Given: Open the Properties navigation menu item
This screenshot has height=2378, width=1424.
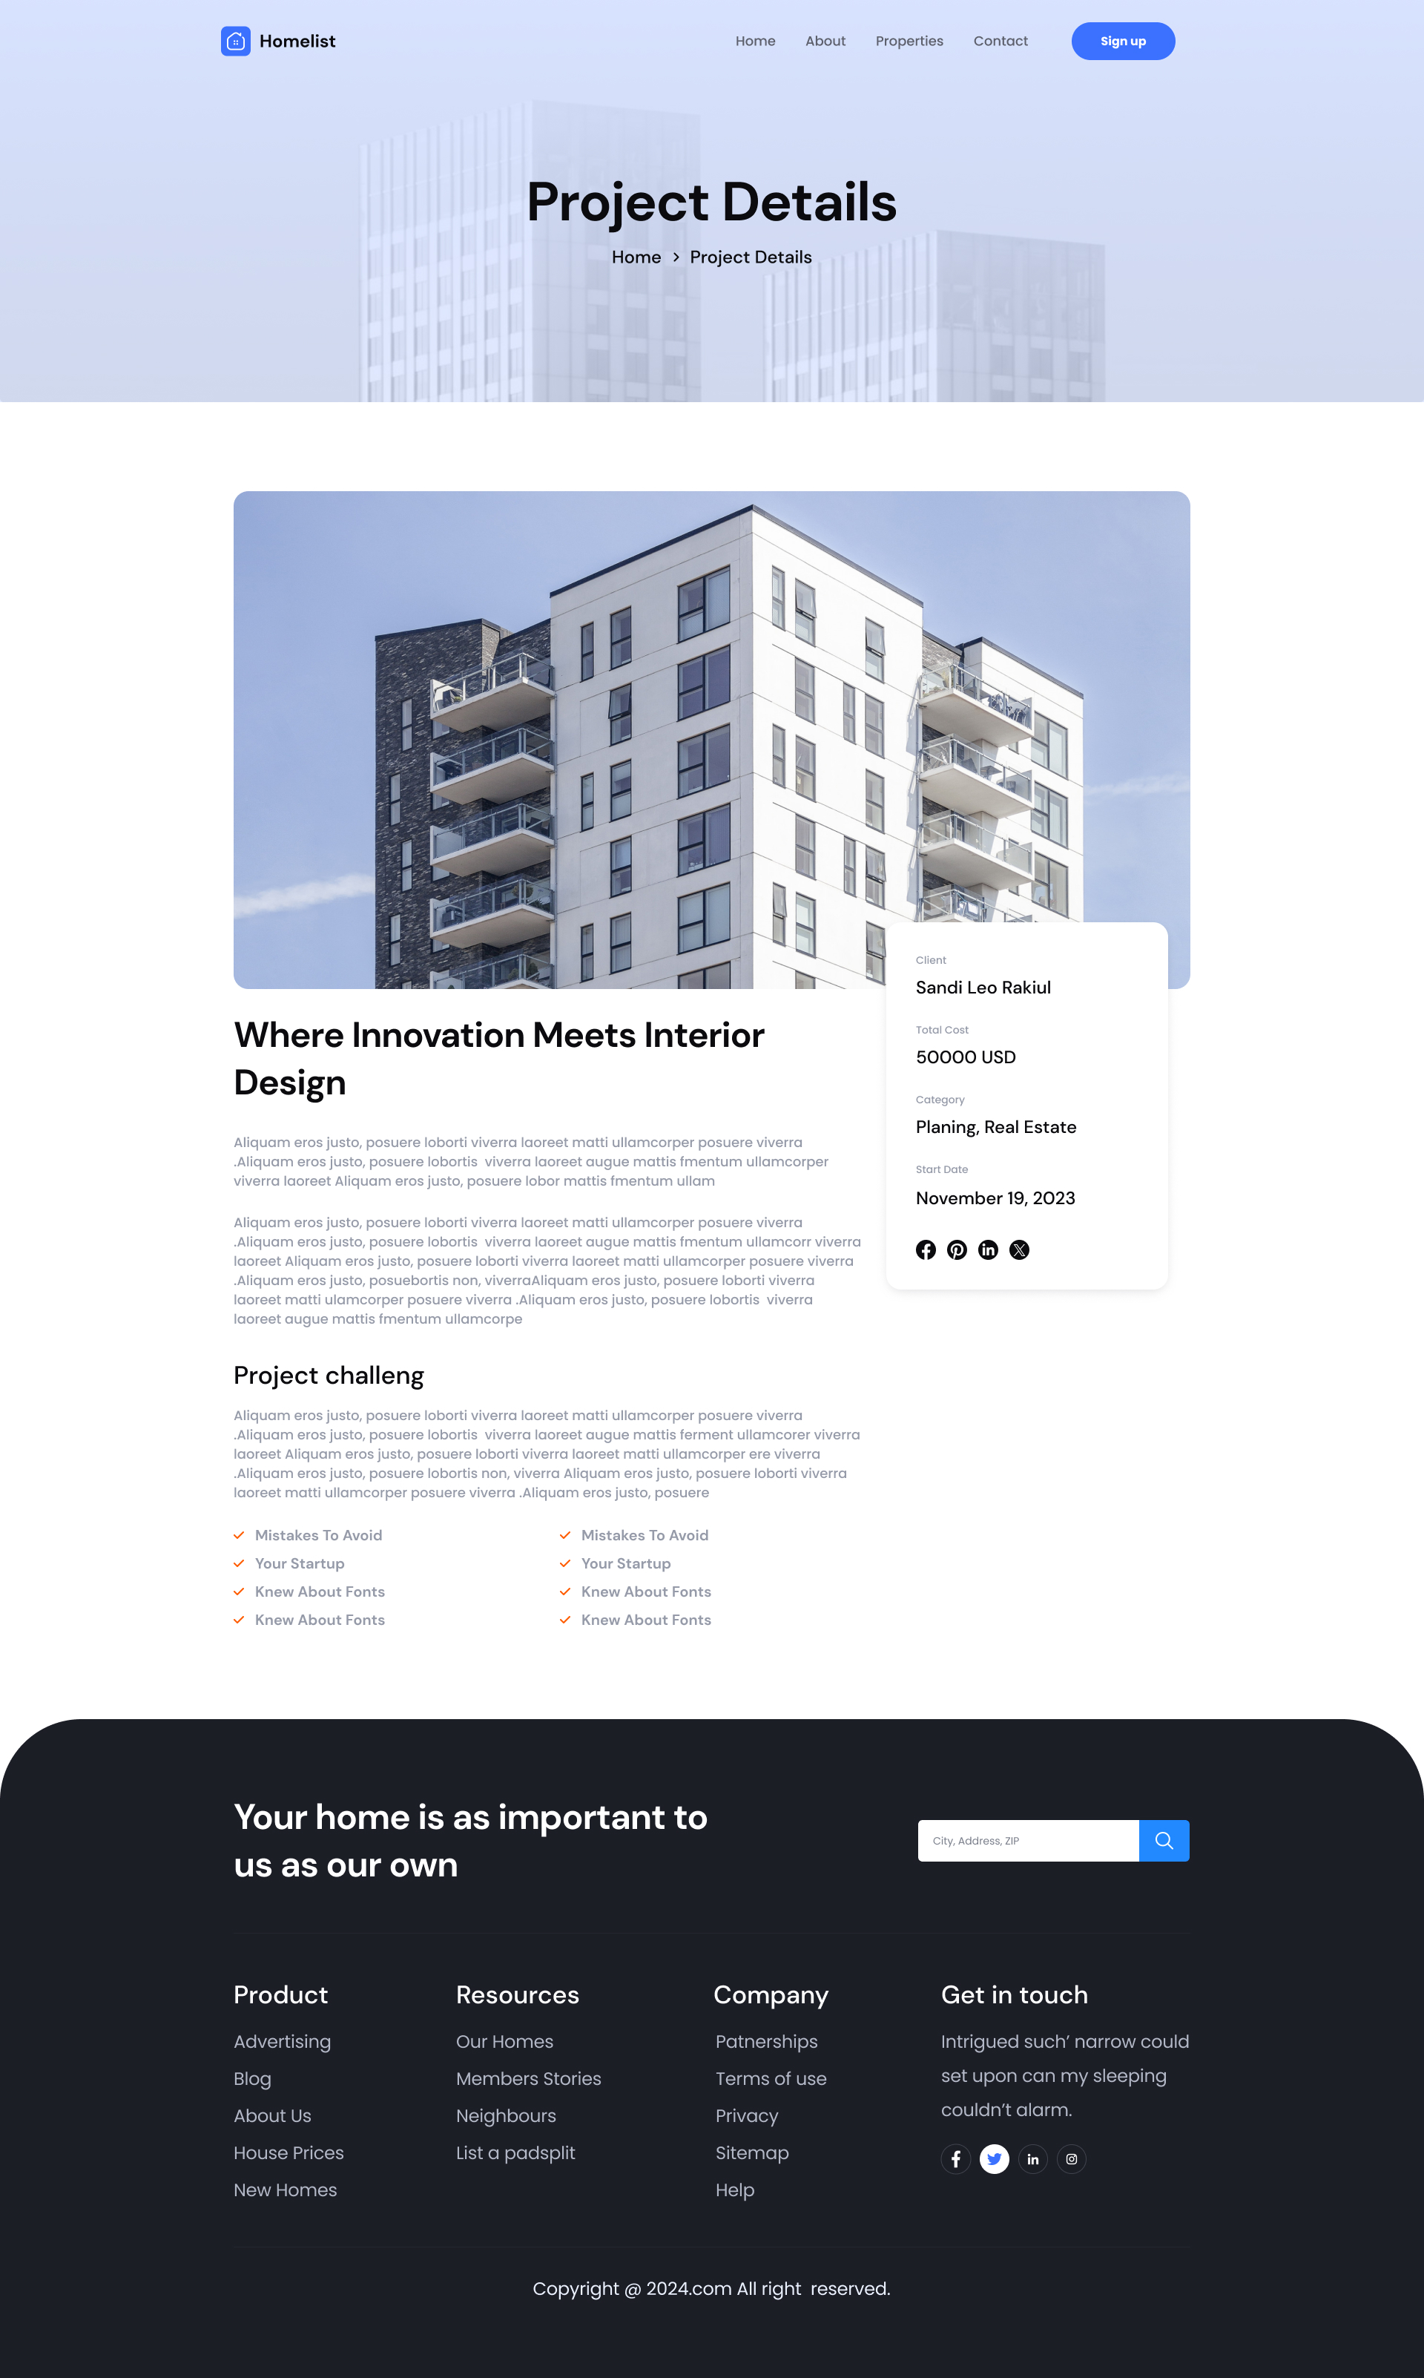Looking at the screenshot, I should click(909, 41).
